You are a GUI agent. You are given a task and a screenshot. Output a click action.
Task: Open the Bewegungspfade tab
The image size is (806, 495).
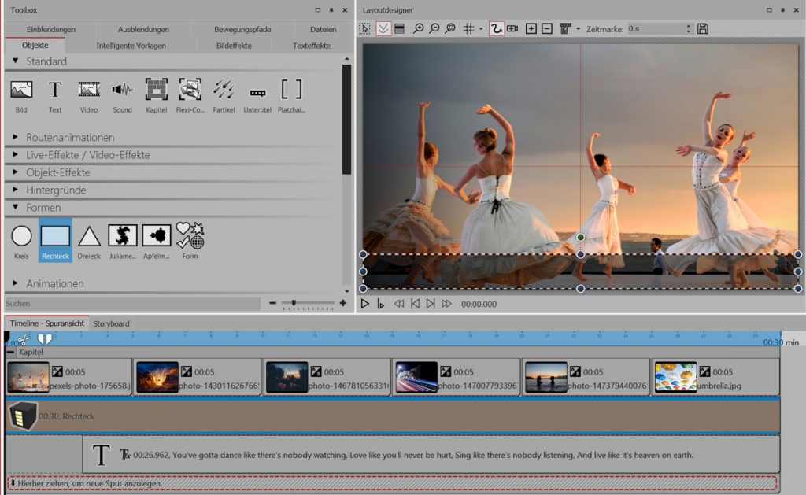(242, 29)
